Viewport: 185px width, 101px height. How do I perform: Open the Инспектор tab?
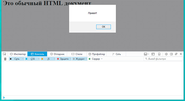point(18,54)
